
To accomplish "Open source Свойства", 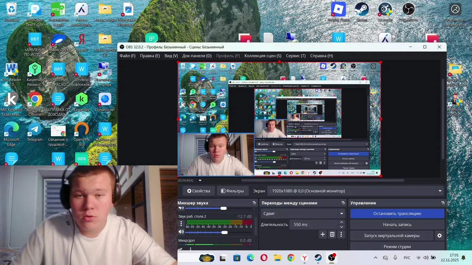I will coord(198,191).
